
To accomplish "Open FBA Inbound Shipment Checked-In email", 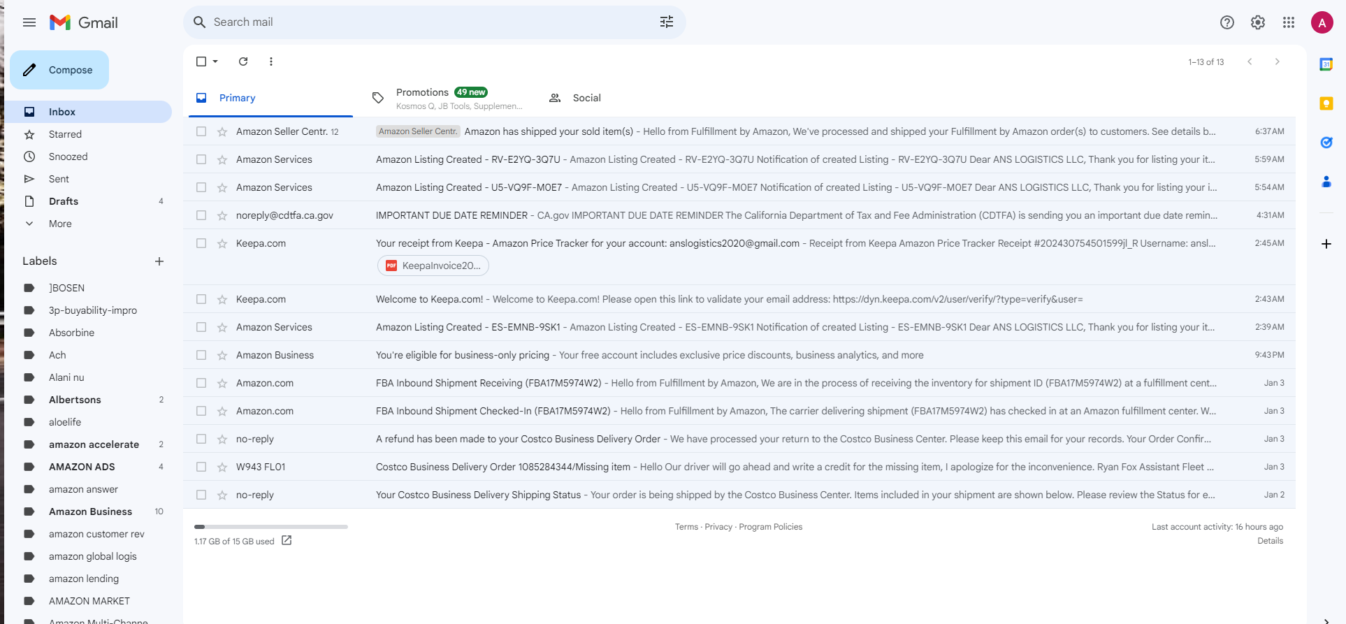I will coord(739,411).
